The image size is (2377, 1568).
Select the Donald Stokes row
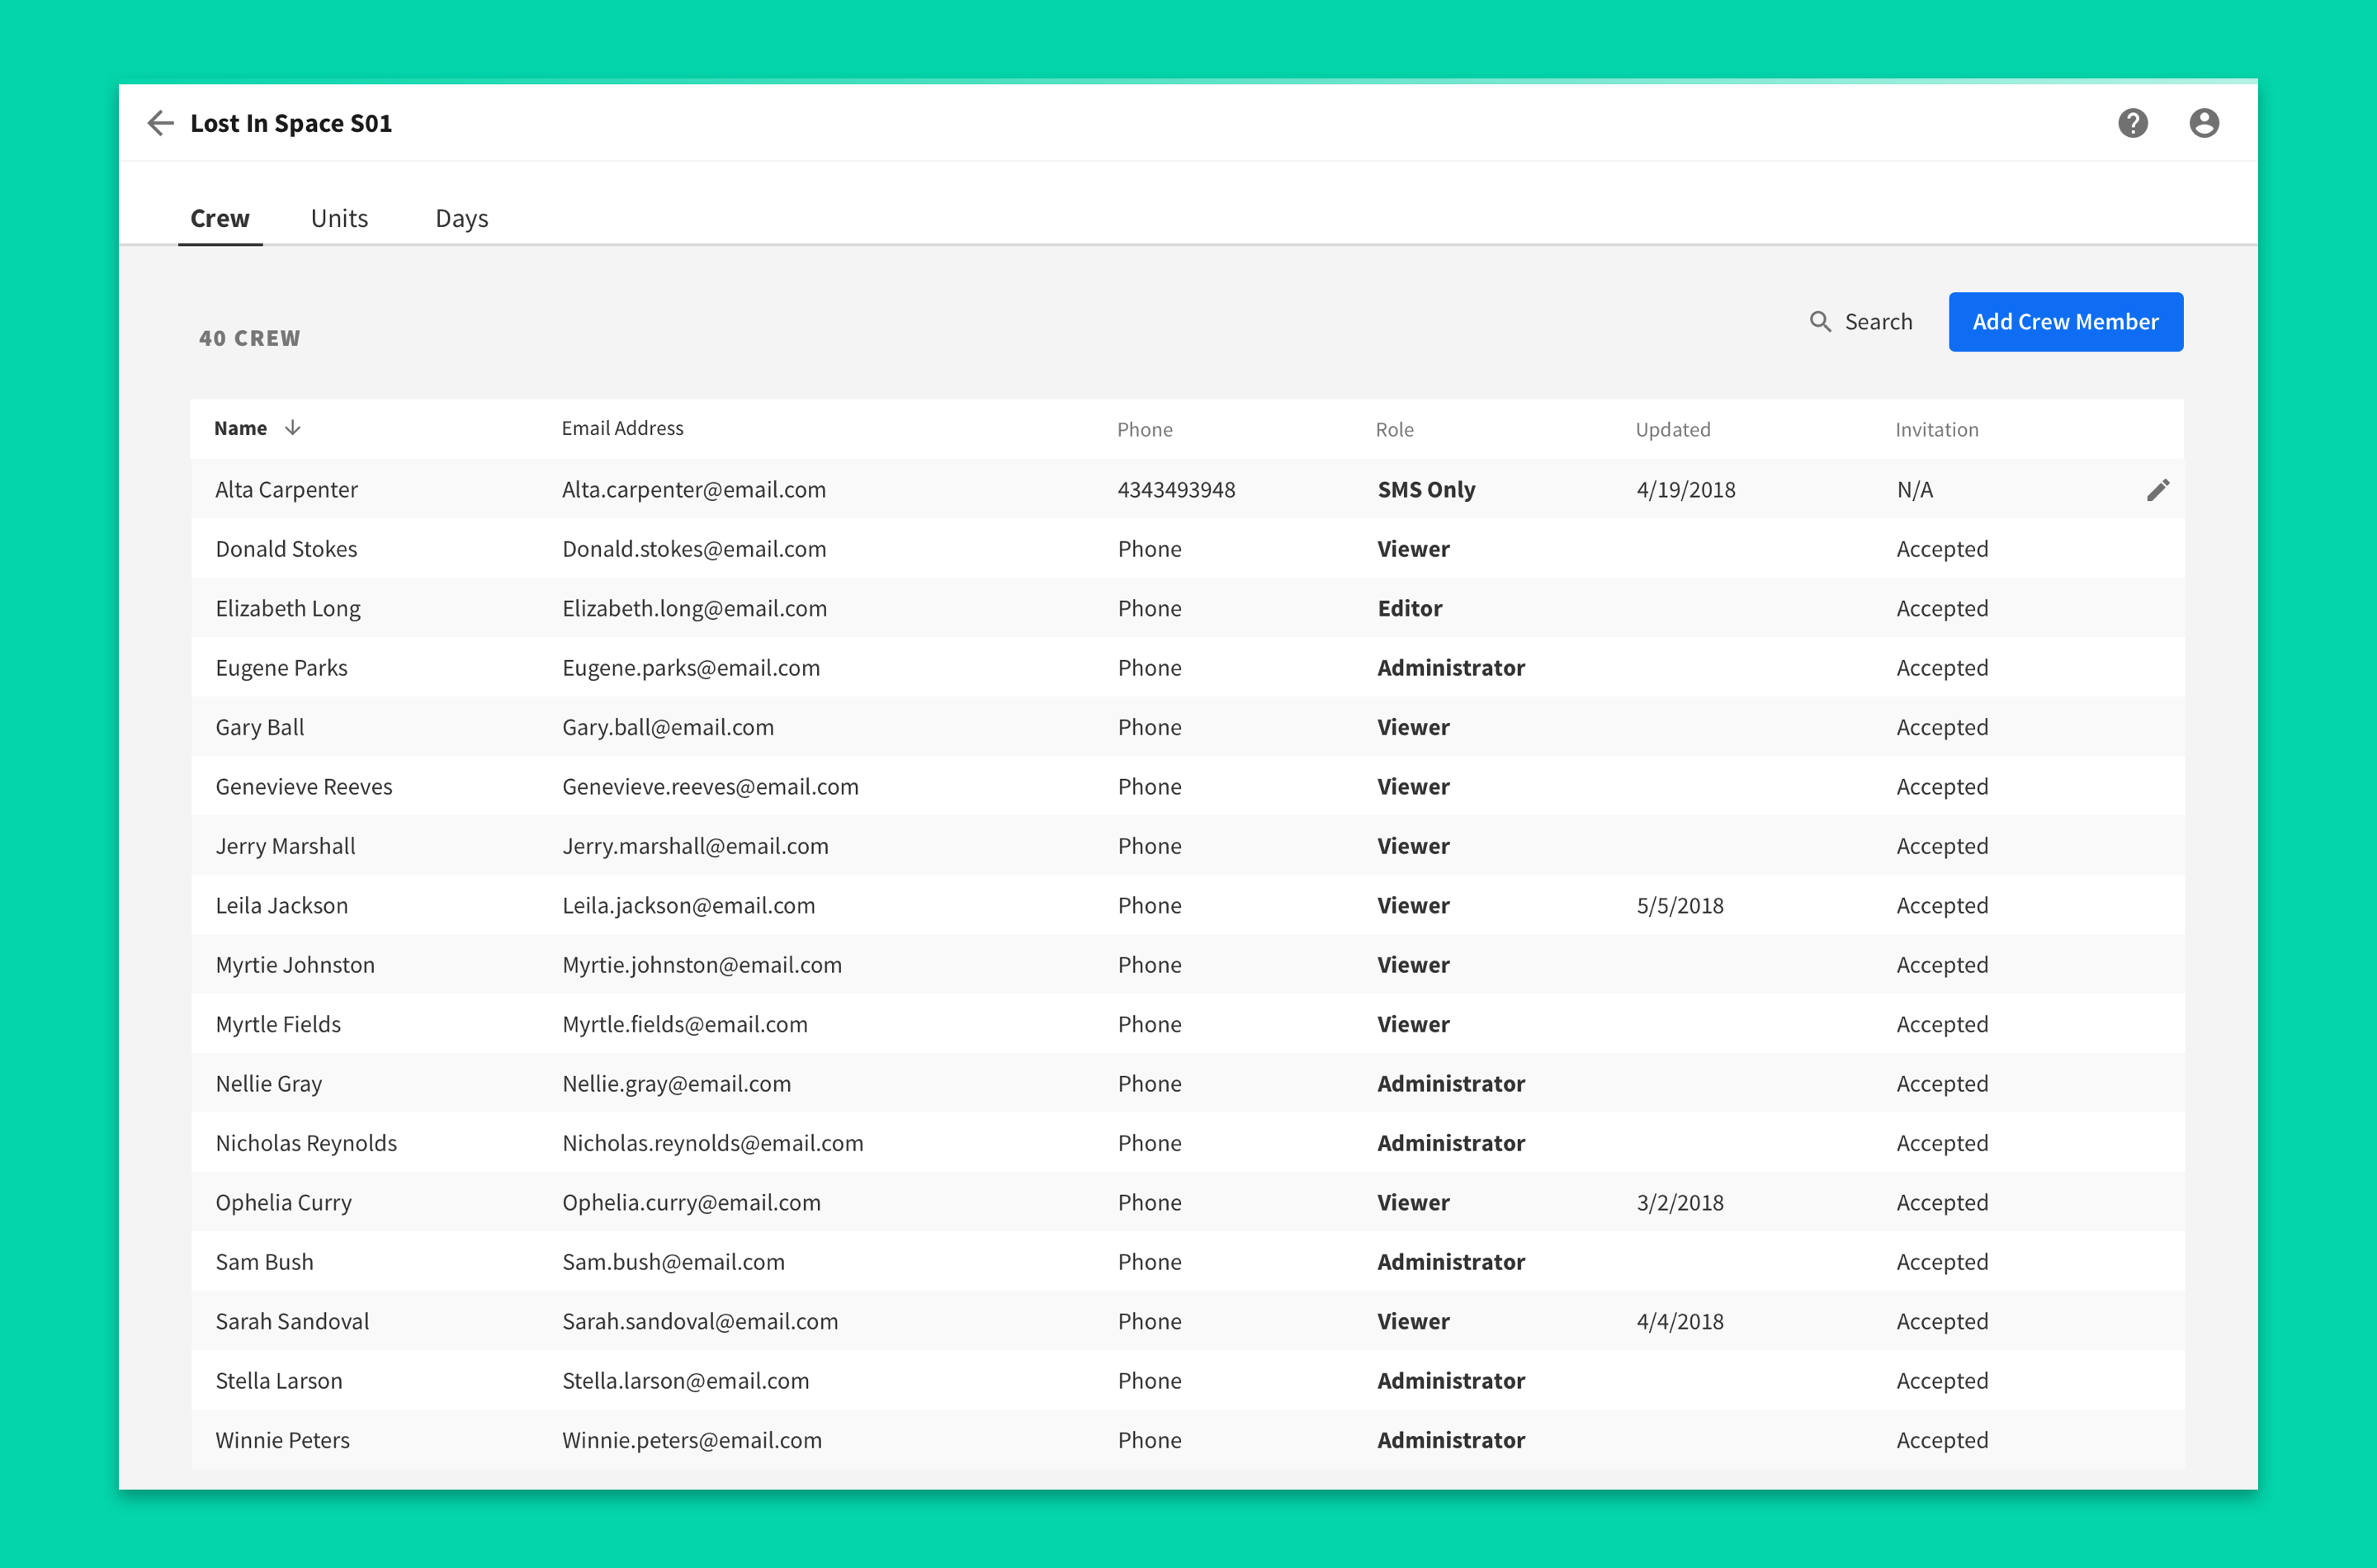286,549
